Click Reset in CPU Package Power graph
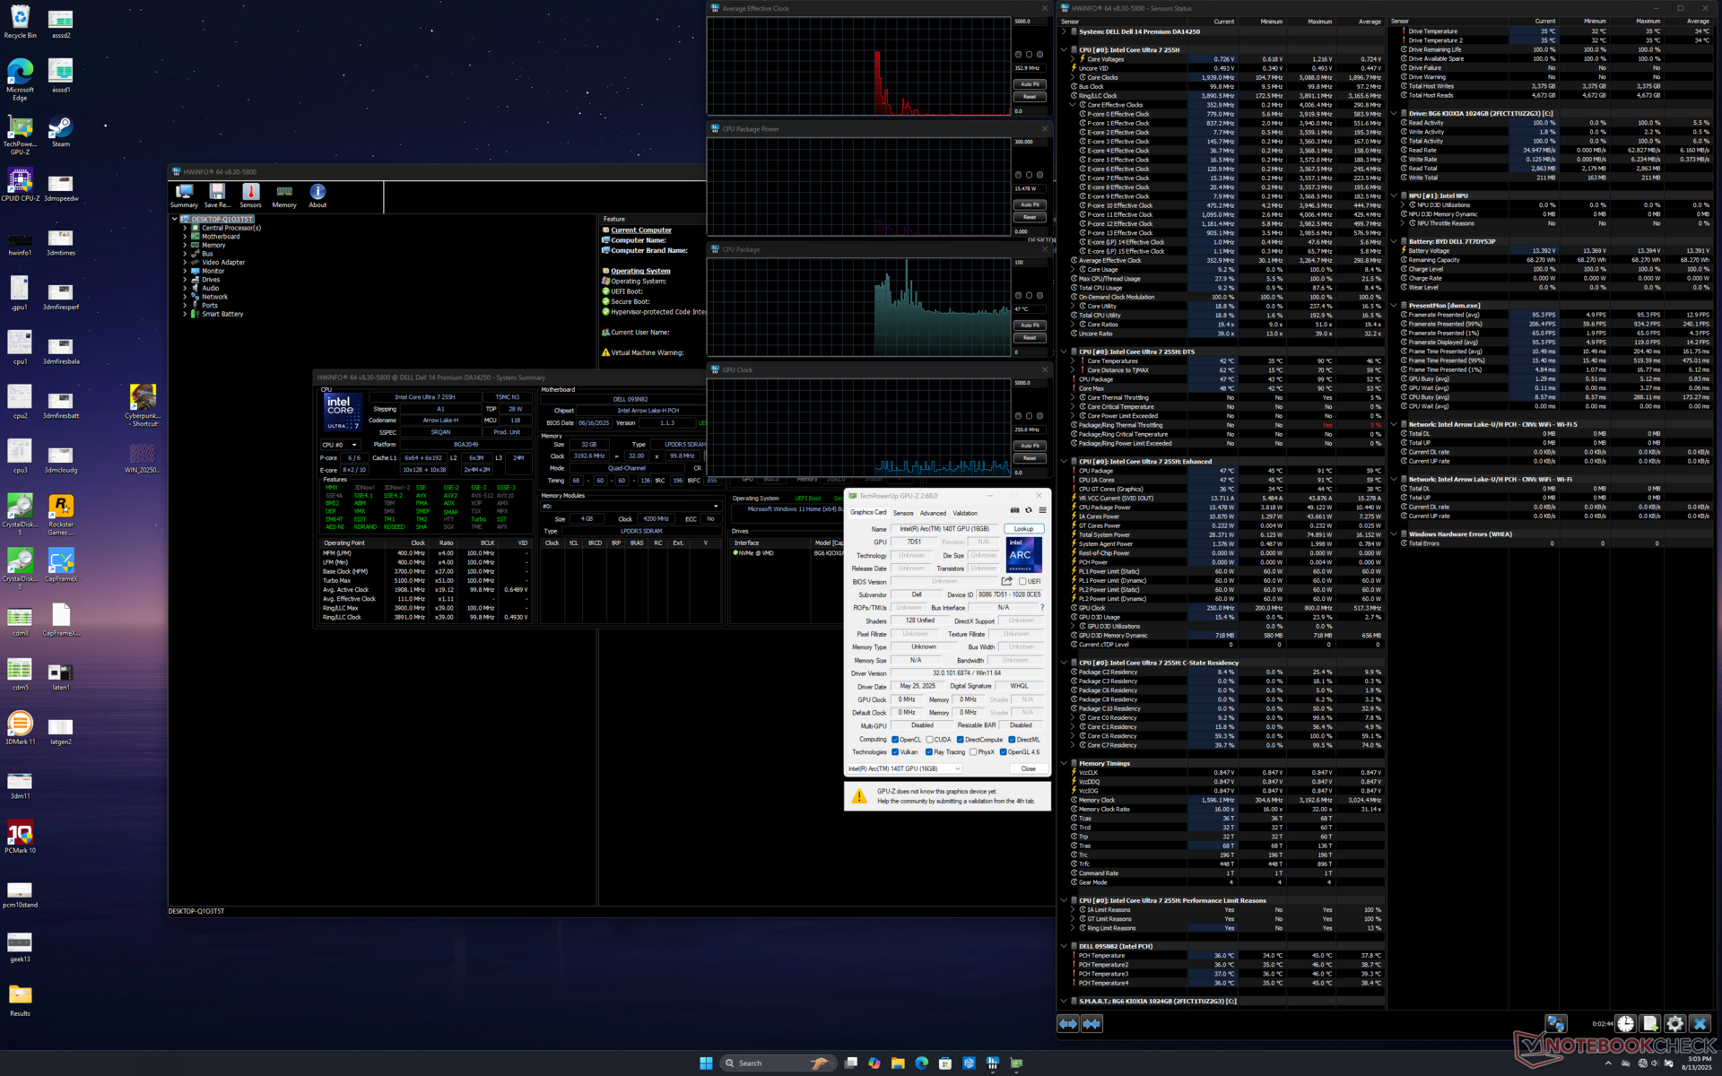The image size is (1722, 1076). 1030,217
